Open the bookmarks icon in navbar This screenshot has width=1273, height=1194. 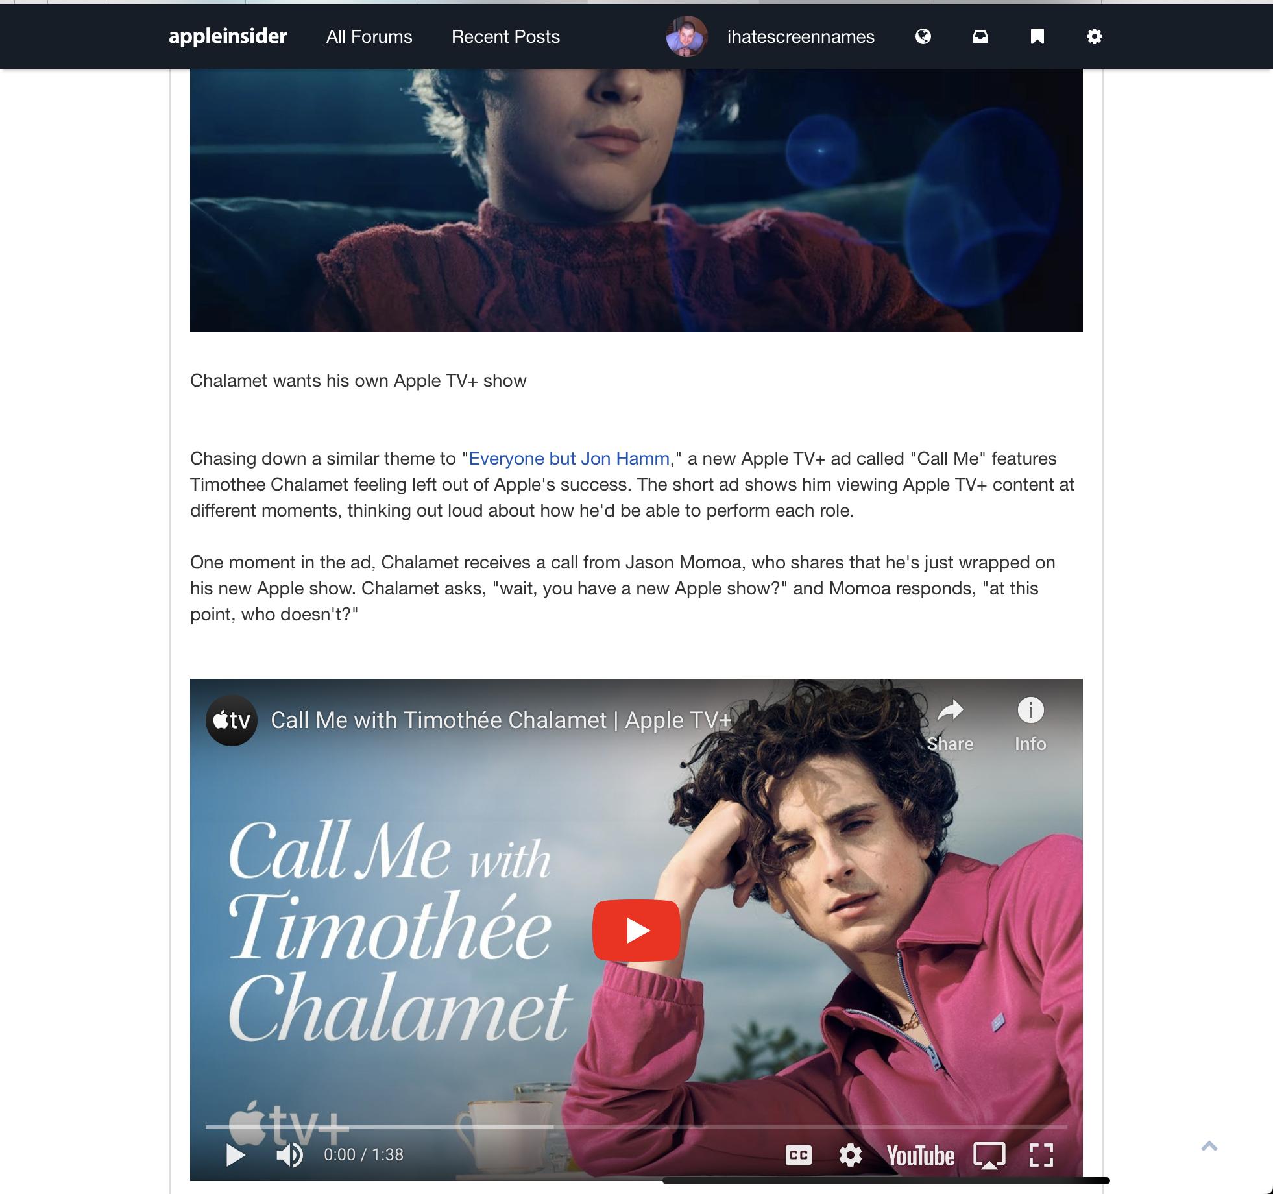[x=1037, y=36]
